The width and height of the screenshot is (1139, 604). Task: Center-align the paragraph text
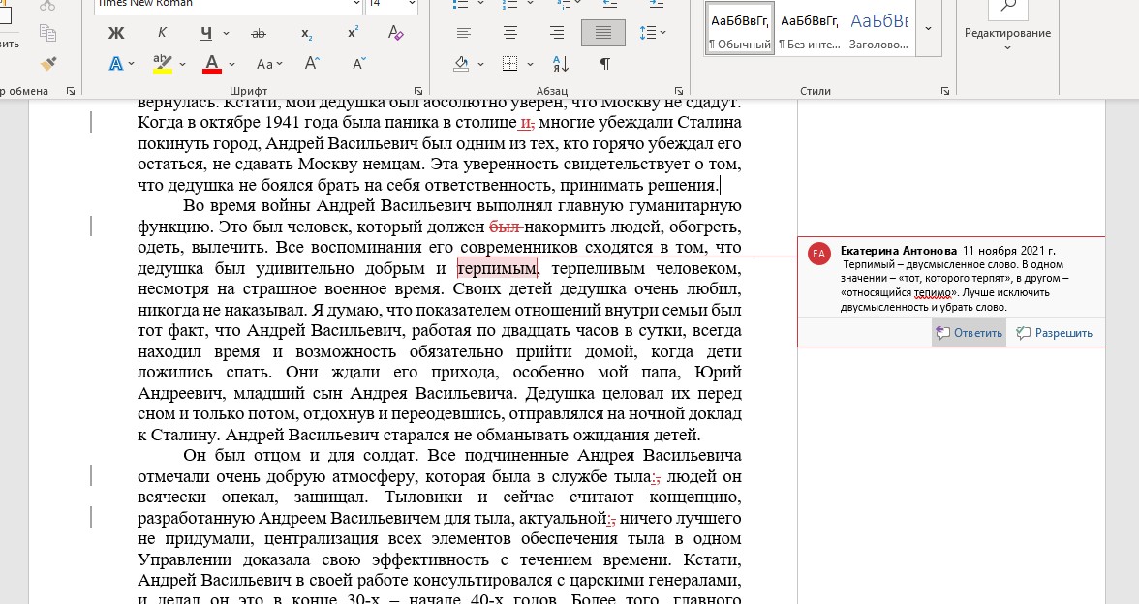tap(509, 33)
